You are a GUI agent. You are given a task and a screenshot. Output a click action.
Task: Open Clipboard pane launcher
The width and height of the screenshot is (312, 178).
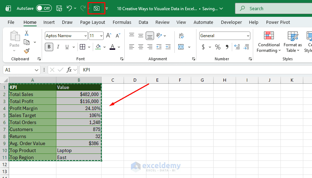39,59
